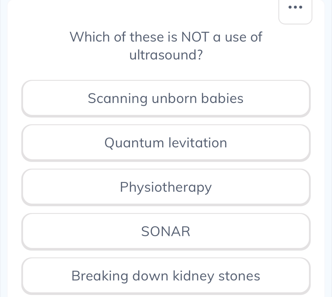Tap the middle answer option "Physiotherapy"
The image size is (332, 297).
[x=166, y=187]
